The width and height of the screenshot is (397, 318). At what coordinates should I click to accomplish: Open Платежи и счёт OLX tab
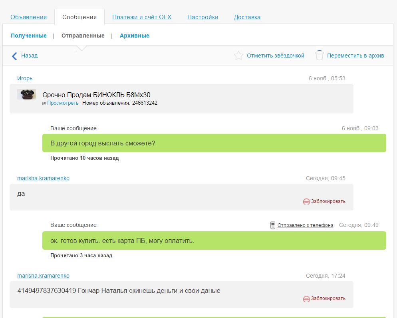click(x=142, y=17)
